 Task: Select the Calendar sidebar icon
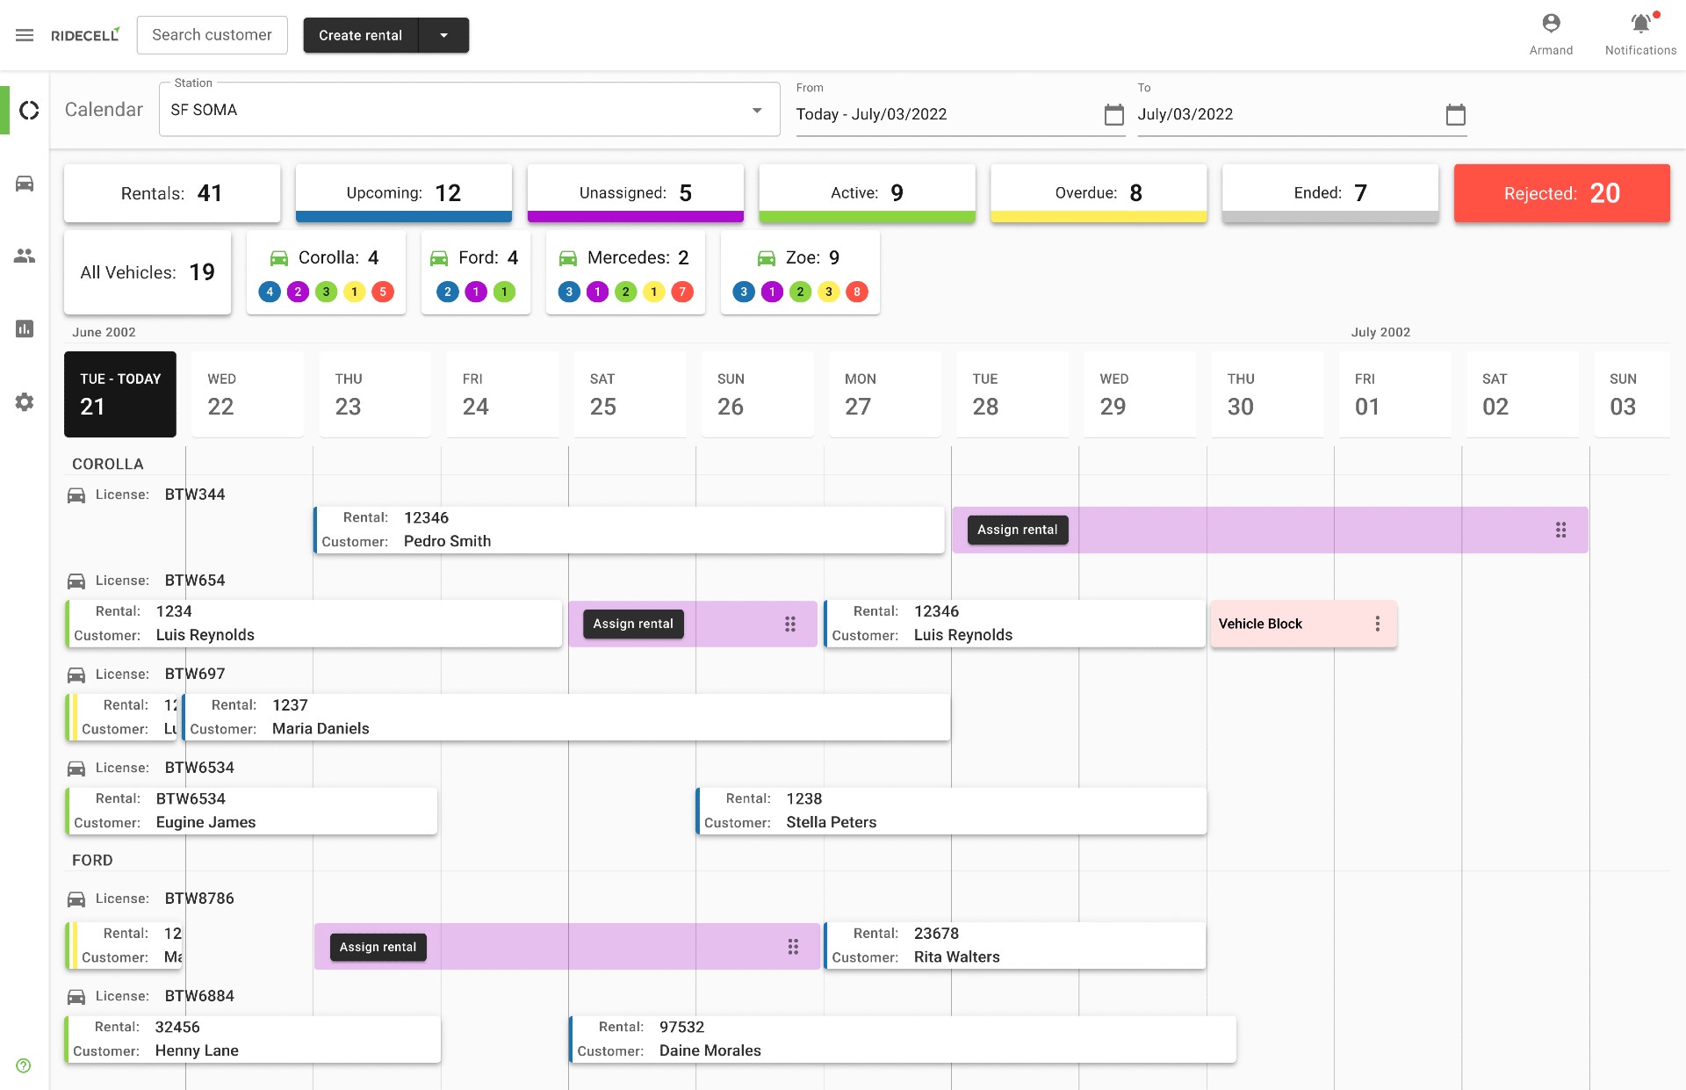29,111
